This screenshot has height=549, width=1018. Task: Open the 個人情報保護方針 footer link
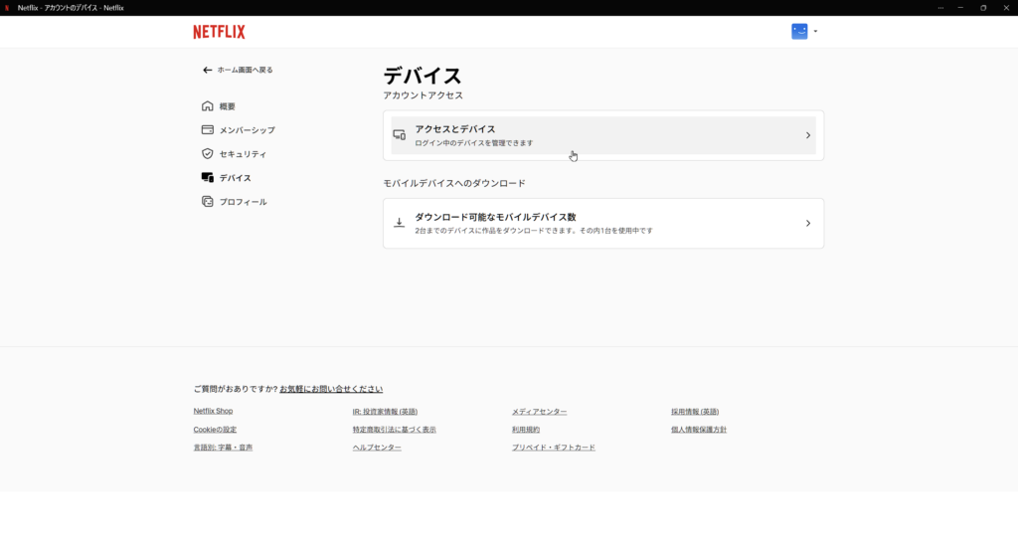click(x=699, y=430)
